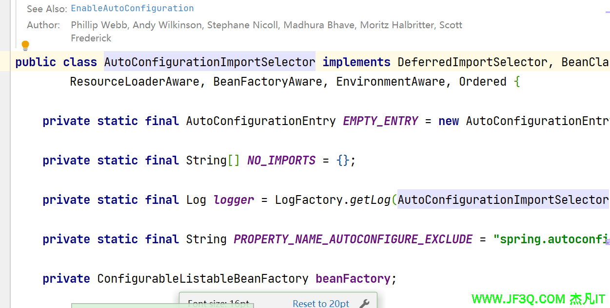Click ResourceLoaderAware interface name
Viewport: 610px width, 308px height.
click(135, 82)
